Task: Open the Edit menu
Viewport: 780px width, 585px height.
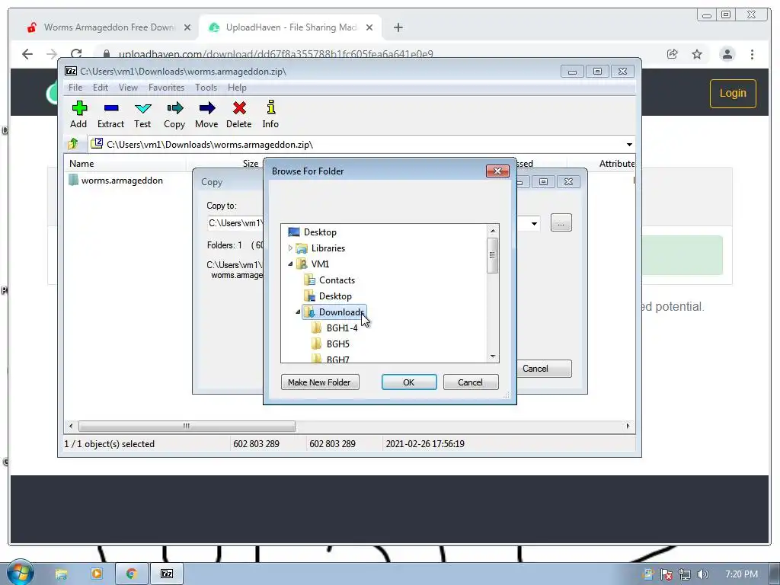Action: point(100,88)
